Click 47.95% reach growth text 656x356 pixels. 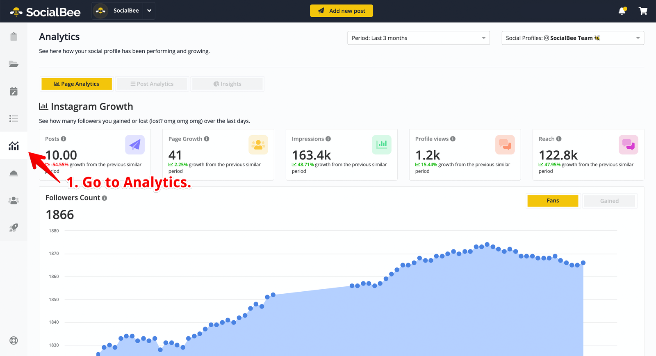click(553, 165)
